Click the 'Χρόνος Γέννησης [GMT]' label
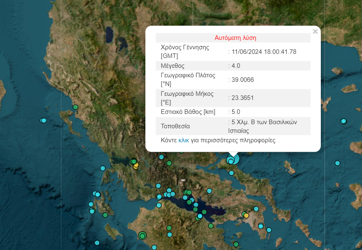 coord(185,52)
